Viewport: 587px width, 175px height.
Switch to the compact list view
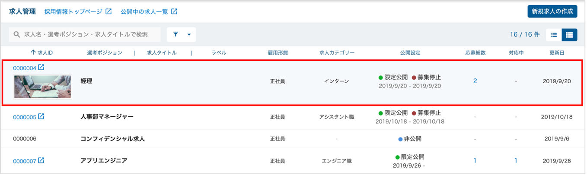pyautogui.click(x=554, y=35)
